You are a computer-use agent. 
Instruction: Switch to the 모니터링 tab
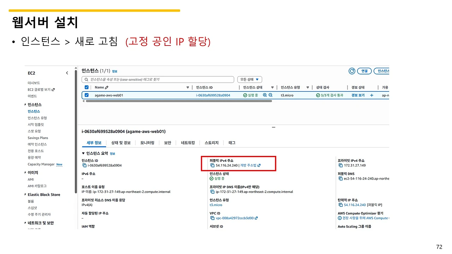[x=147, y=143]
